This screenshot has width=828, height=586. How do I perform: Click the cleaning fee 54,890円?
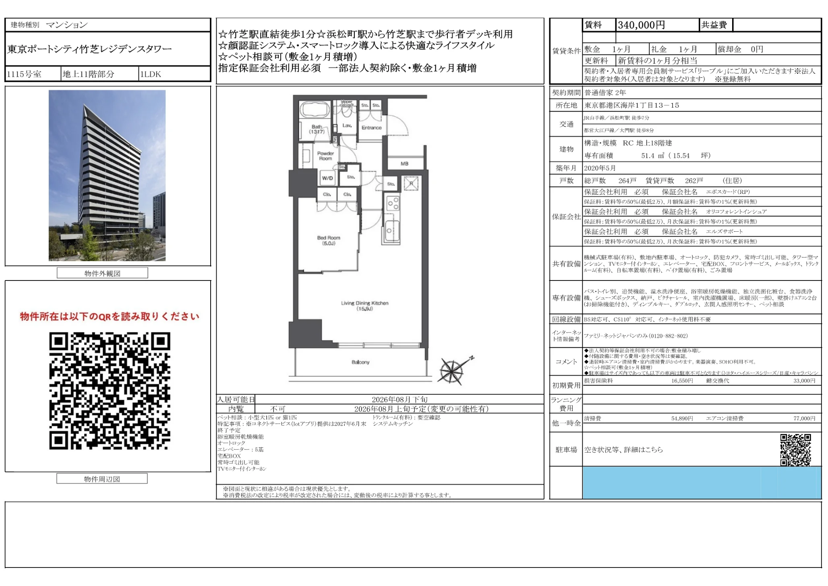click(682, 419)
